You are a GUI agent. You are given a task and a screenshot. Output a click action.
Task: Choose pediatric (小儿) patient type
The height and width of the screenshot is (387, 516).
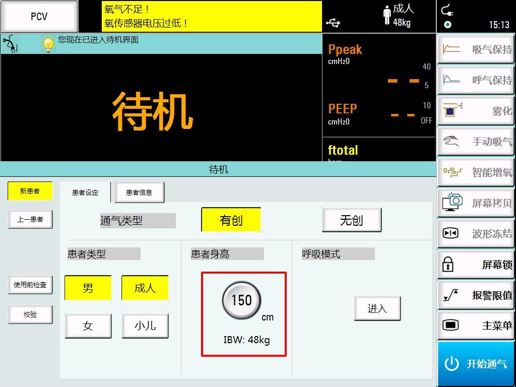pyautogui.click(x=145, y=326)
